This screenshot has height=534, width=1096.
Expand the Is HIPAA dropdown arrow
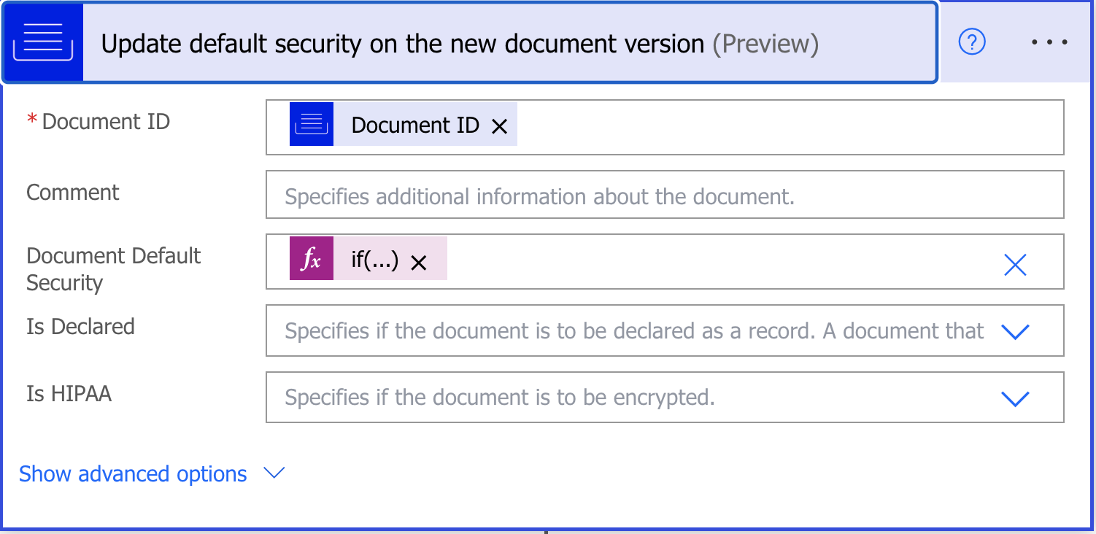coord(1015,398)
